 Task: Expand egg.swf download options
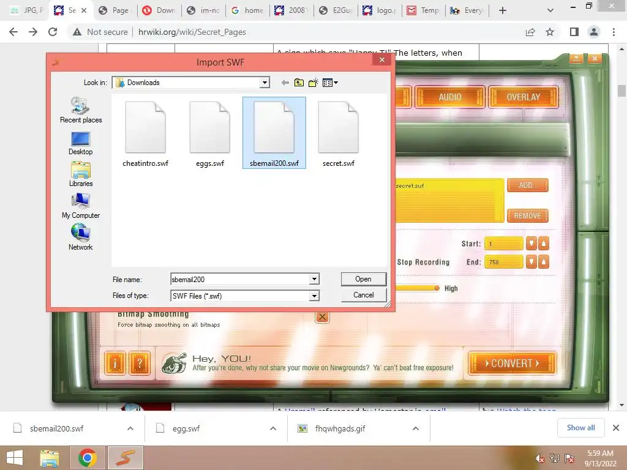[273, 428]
